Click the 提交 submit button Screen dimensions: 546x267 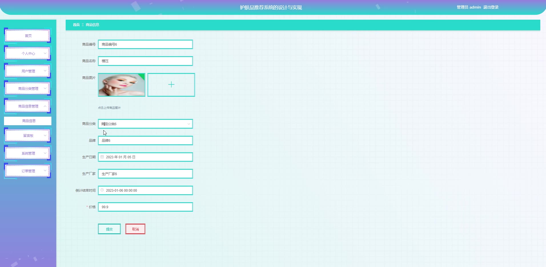[x=109, y=229]
